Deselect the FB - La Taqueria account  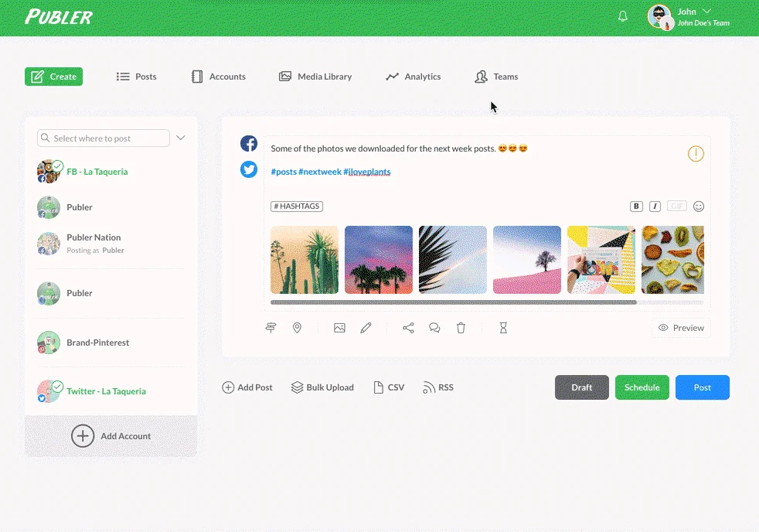tap(97, 172)
